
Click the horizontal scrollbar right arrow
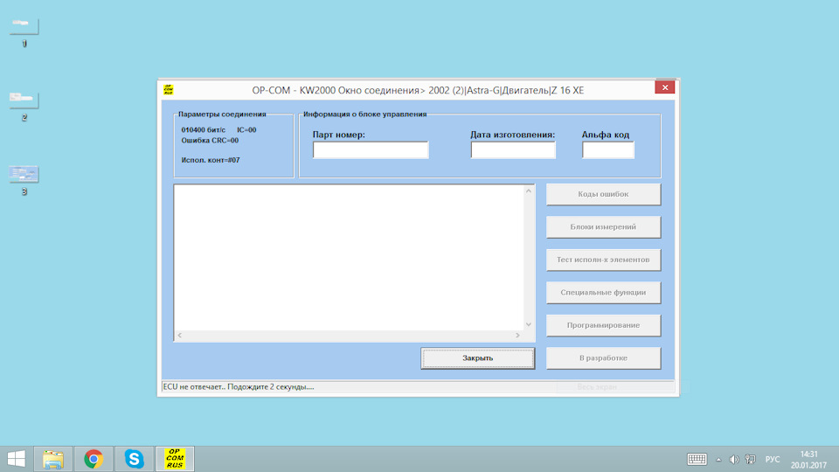pyautogui.click(x=517, y=336)
